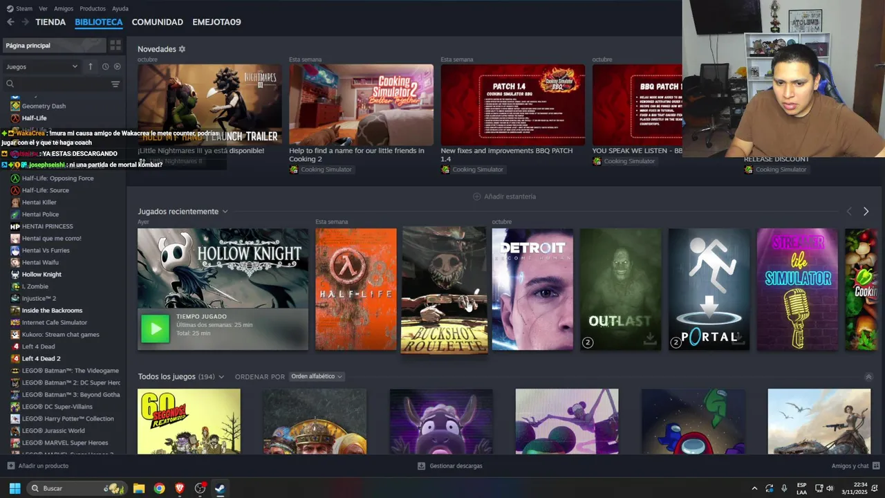Select Internet Cafe Simulator in list
The image size is (885, 498).
click(x=54, y=322)
